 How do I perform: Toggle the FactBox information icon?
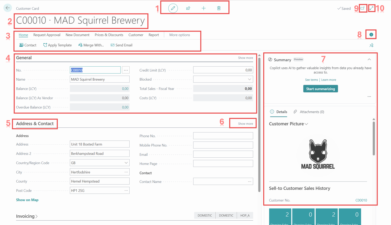(x=371, y=35)
